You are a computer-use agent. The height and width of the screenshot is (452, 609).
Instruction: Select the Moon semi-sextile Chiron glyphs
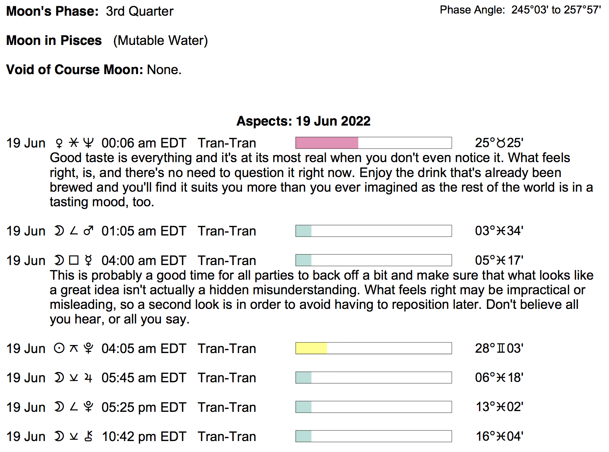click(x=73, y=436)
